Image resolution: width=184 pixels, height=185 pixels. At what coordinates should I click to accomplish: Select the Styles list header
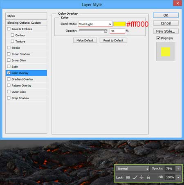coord(26,16)
